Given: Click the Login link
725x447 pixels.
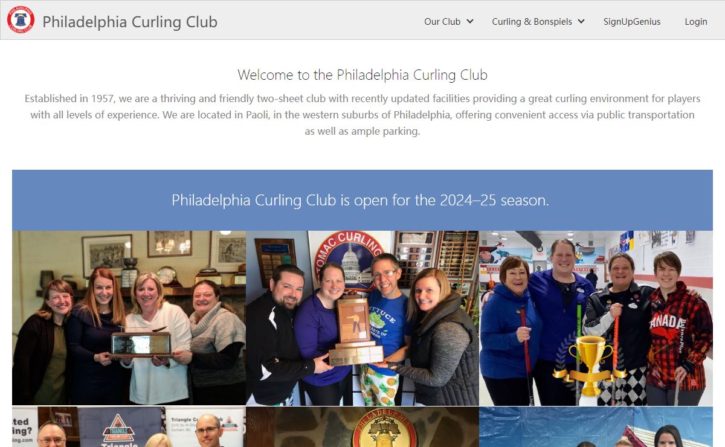Looking at the screenshot, I should (696, 21).
